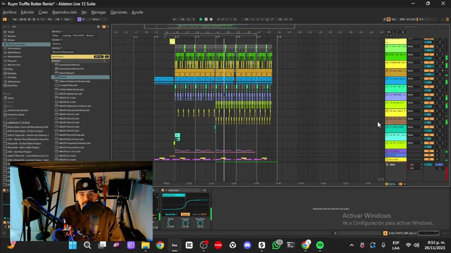Viewport: 451px width, 253px height.
Task: Unfold track 11 Guaya Guay
Action: click(387, 79)
